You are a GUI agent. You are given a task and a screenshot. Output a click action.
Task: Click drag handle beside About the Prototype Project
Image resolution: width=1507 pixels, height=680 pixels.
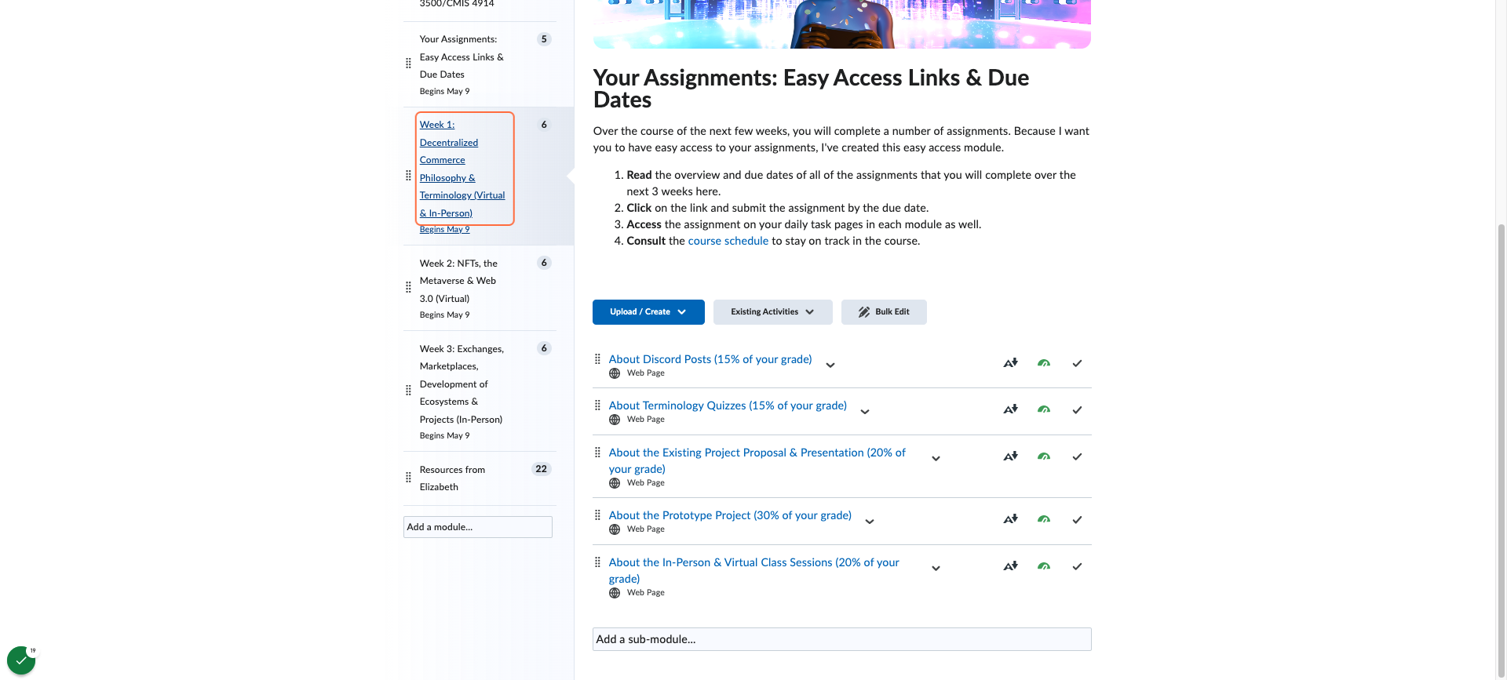[597, 515]
